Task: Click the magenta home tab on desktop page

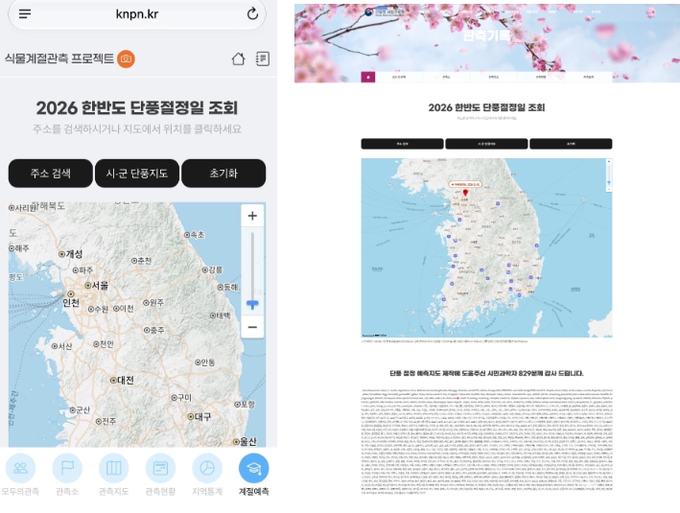Action: 367,77
